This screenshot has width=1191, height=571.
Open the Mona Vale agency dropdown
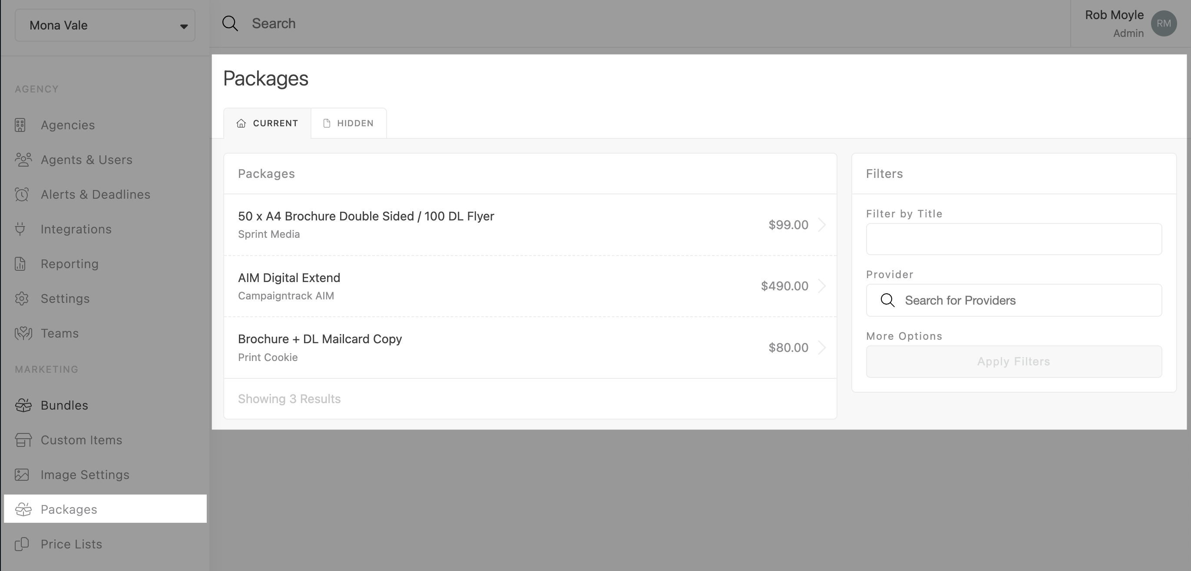(105, 26)
